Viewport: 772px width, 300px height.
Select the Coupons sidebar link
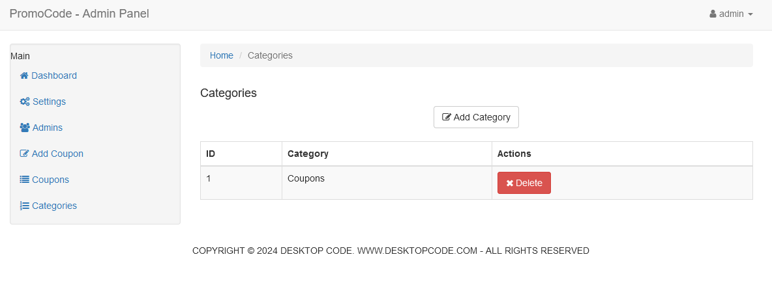[x=50, y=180]
